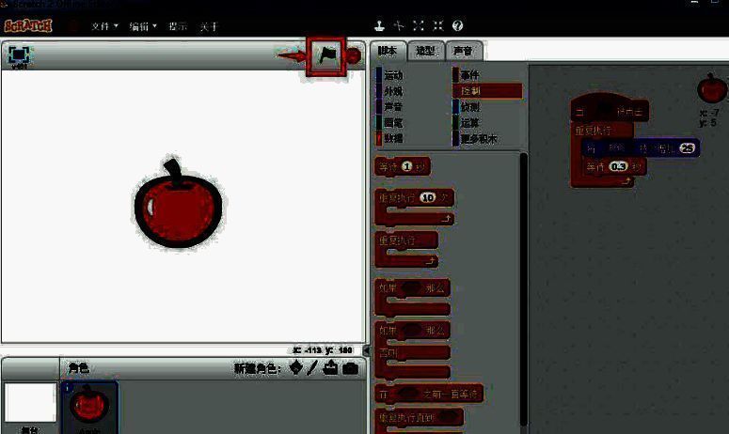Select the apple sprite thumbnail in sprite list
Image resolution: width=729 pixels, height=434 pixels.
[90, 406]
